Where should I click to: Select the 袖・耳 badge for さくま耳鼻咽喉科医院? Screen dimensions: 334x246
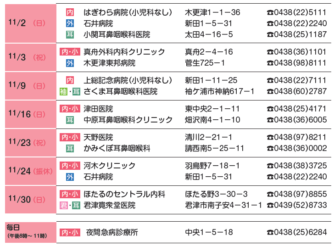(x=70, y=91)
